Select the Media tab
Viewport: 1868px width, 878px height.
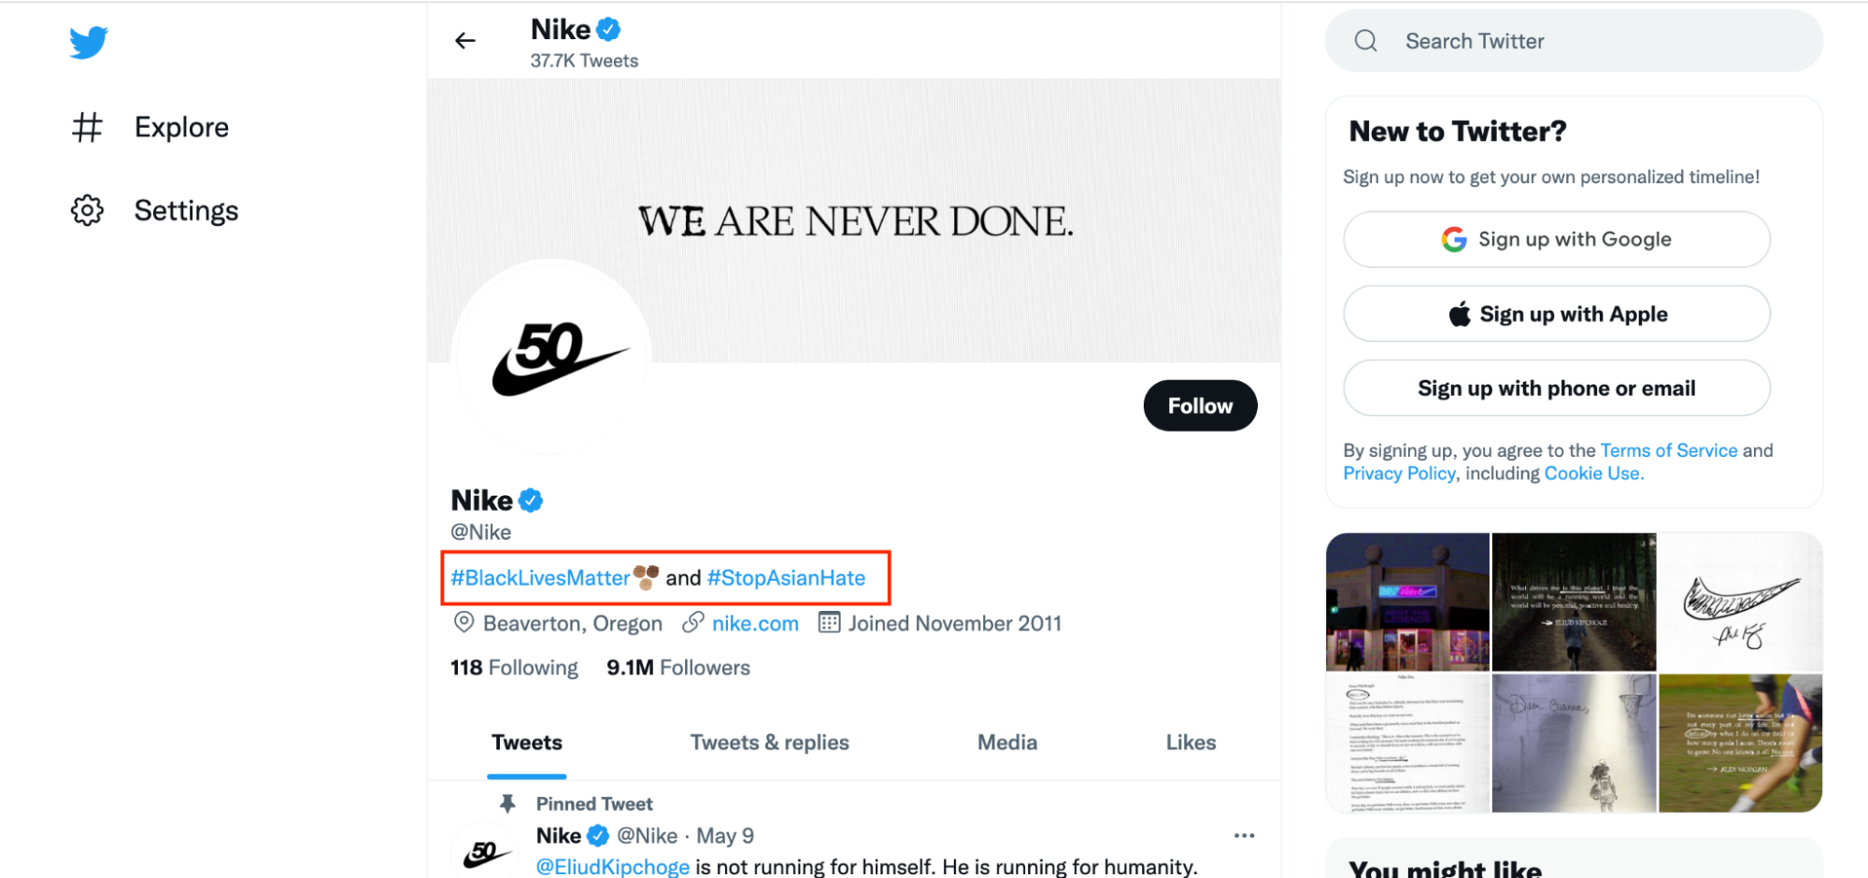point(1007,743)
